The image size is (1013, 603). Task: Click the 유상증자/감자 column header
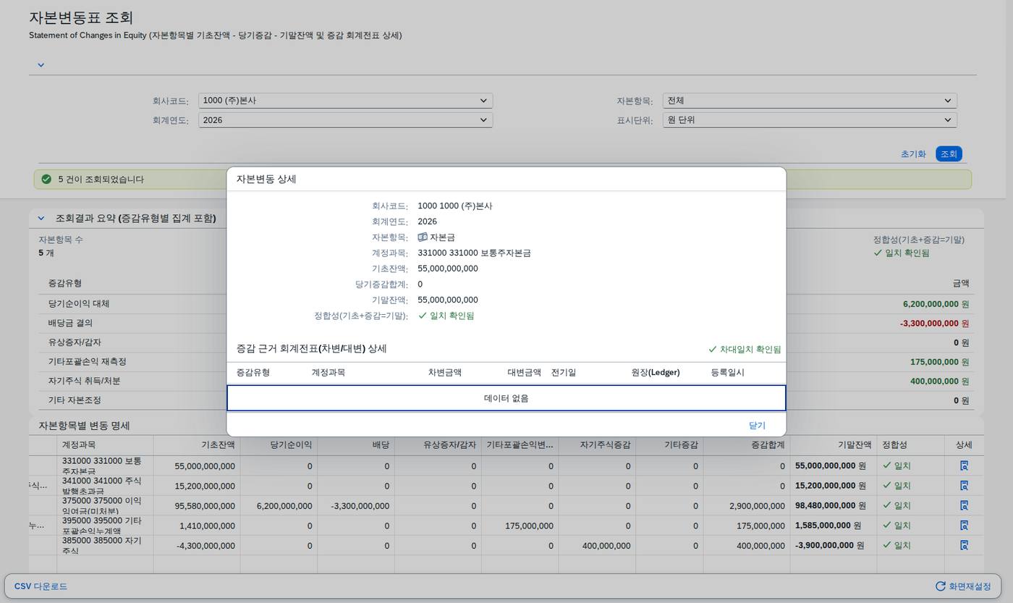pos(438,445)
